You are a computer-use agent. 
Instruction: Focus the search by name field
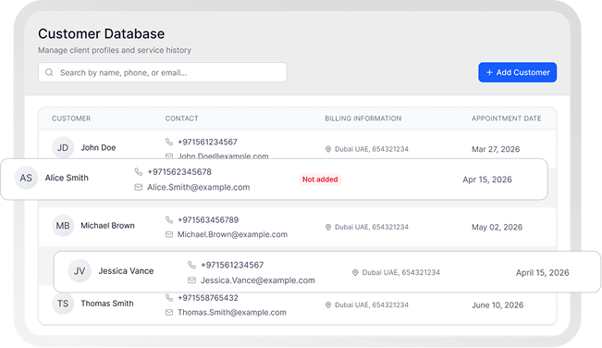click(x=163, y=72)
